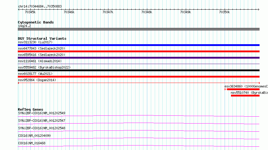Click the 70349k ruler tick label
This screenshot has width=268, height=150.
(x=185, y=12)
